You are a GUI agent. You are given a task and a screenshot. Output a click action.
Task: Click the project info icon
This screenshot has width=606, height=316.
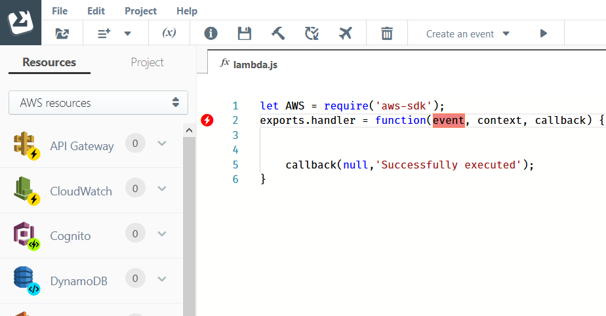click(211, 33)
